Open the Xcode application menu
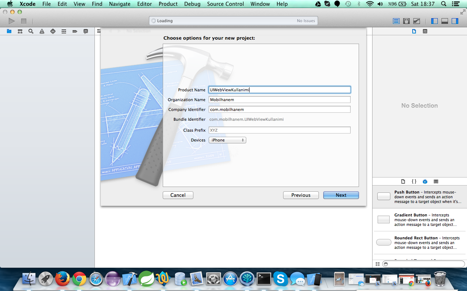467x291 pixels. pyautogui.click(x=27, y=4)
